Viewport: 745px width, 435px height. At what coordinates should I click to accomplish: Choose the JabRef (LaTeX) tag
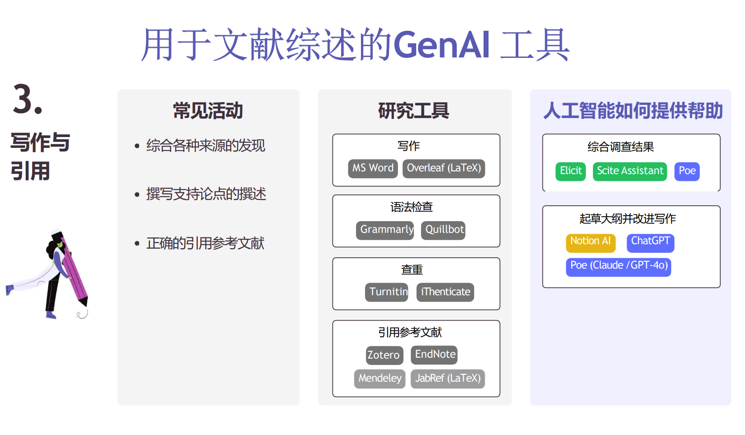point(448,378)
